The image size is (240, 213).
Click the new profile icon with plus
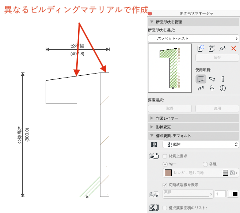pos(201,48)
